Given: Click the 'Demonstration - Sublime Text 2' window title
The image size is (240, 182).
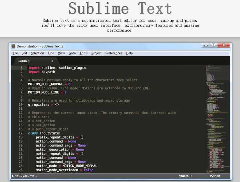Looking at the screenshot, I should point(40,46).
